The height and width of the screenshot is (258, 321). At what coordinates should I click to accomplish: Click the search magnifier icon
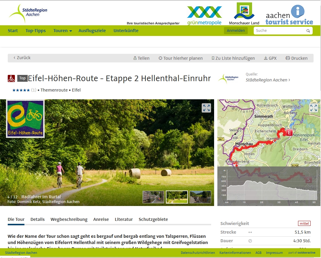pyautogui.click(x=308, y=31)
